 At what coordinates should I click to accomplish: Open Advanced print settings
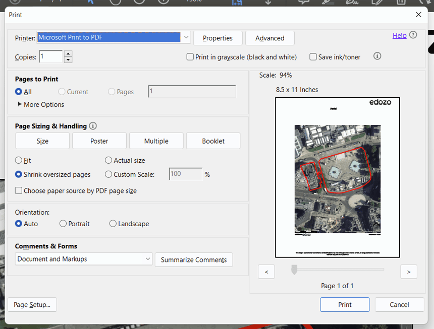click(270, 38)
